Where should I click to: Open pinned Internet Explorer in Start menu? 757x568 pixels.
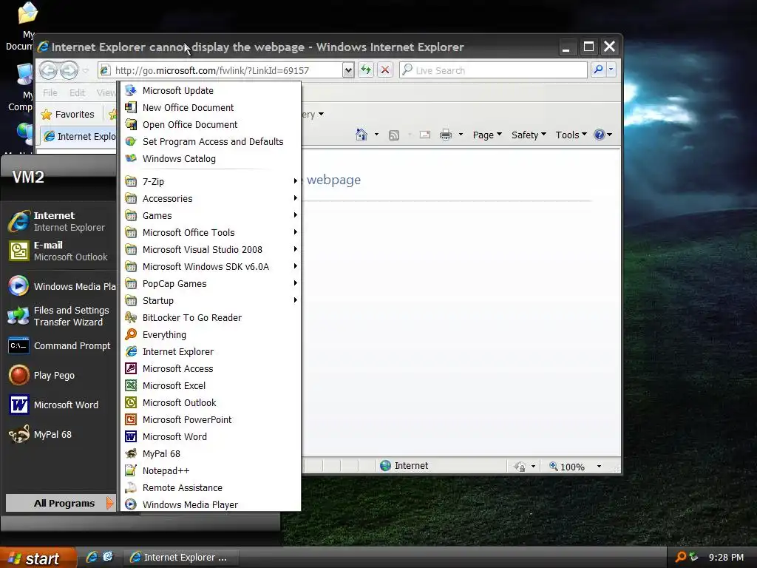[x=61, y=221]
